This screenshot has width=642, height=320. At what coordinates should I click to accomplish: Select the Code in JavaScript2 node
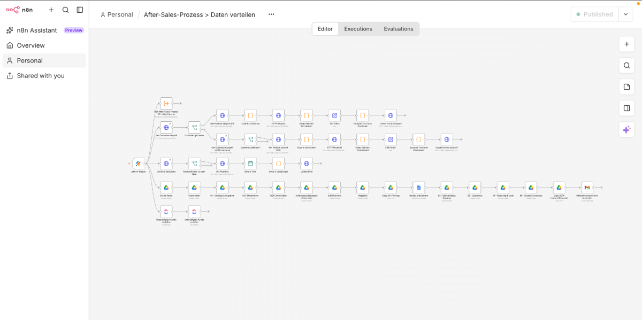(278, 163)
